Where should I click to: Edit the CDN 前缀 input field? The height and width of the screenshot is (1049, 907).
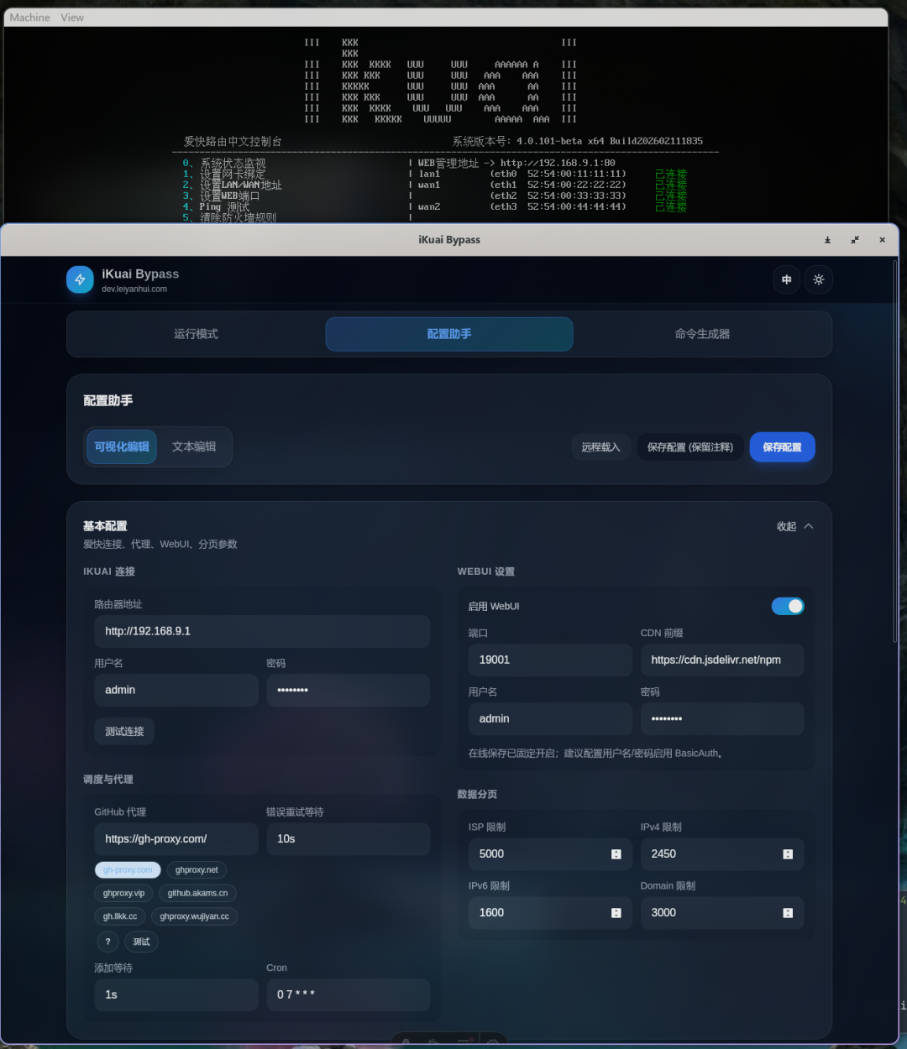coord(722,660)
